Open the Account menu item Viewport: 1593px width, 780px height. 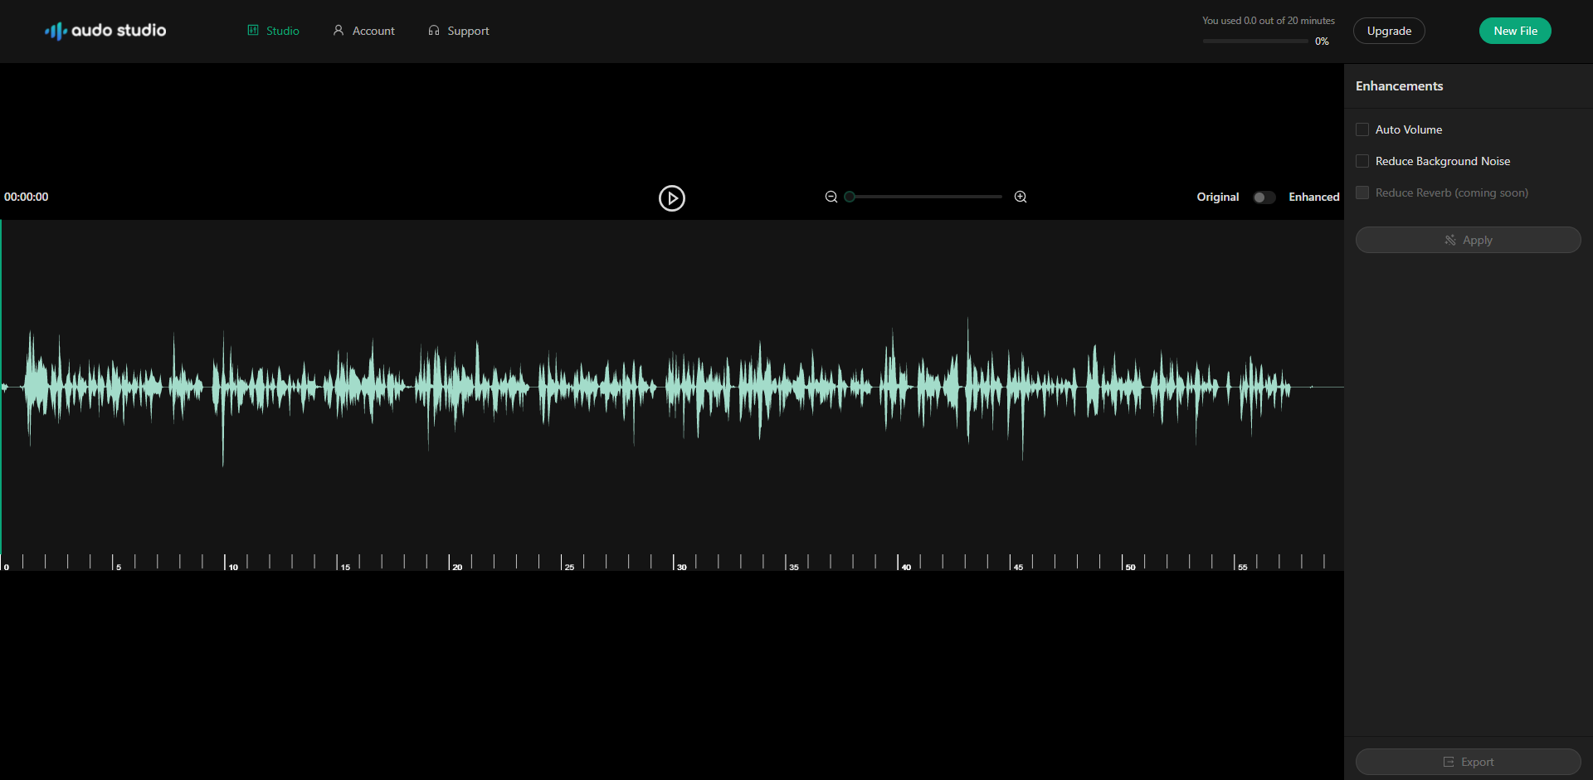click(x=373, y=31)
